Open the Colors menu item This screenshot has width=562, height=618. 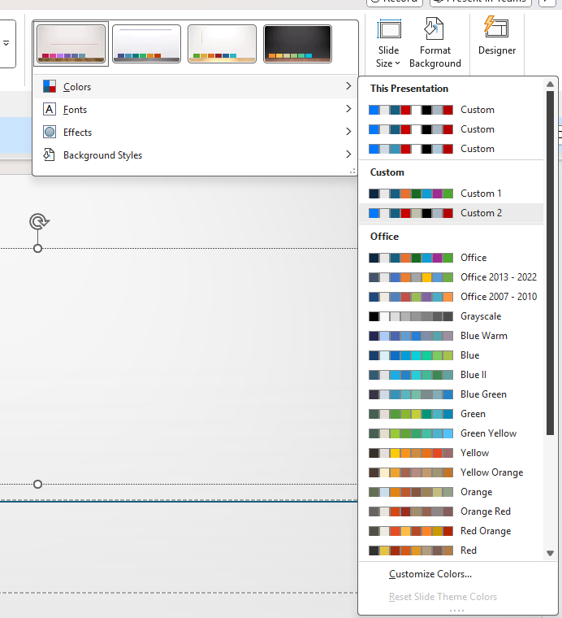pos(195,86)
